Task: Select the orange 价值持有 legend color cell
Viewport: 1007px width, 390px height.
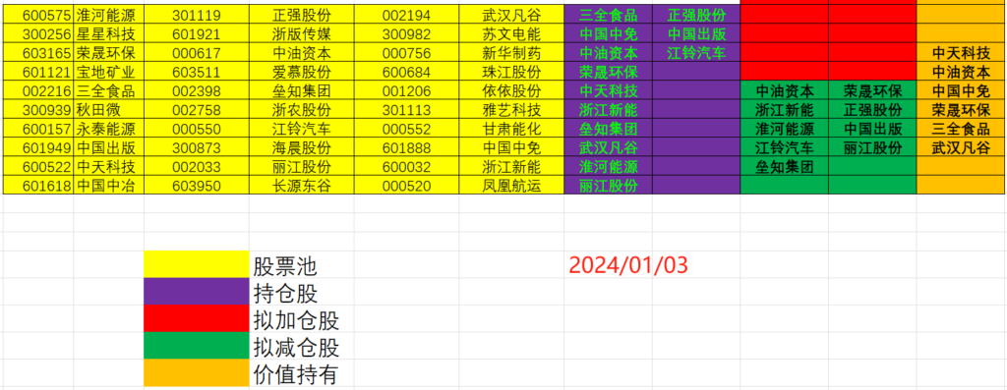Action: pyautogui.click(x=196, y=373)
